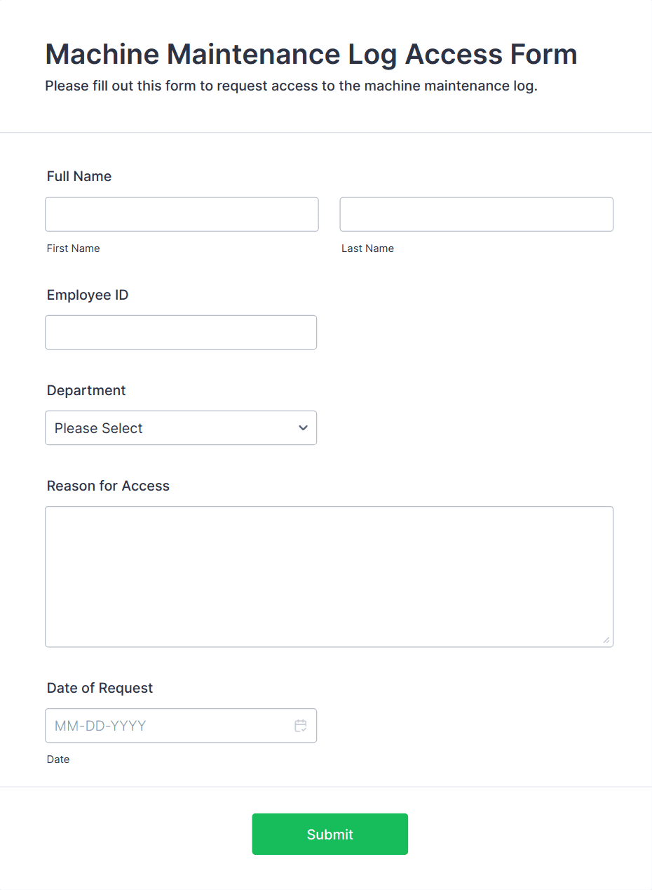Viewport: 652px width, 890px height.
Task: Click into the Employee ID text box
Action: click(181, 332)
